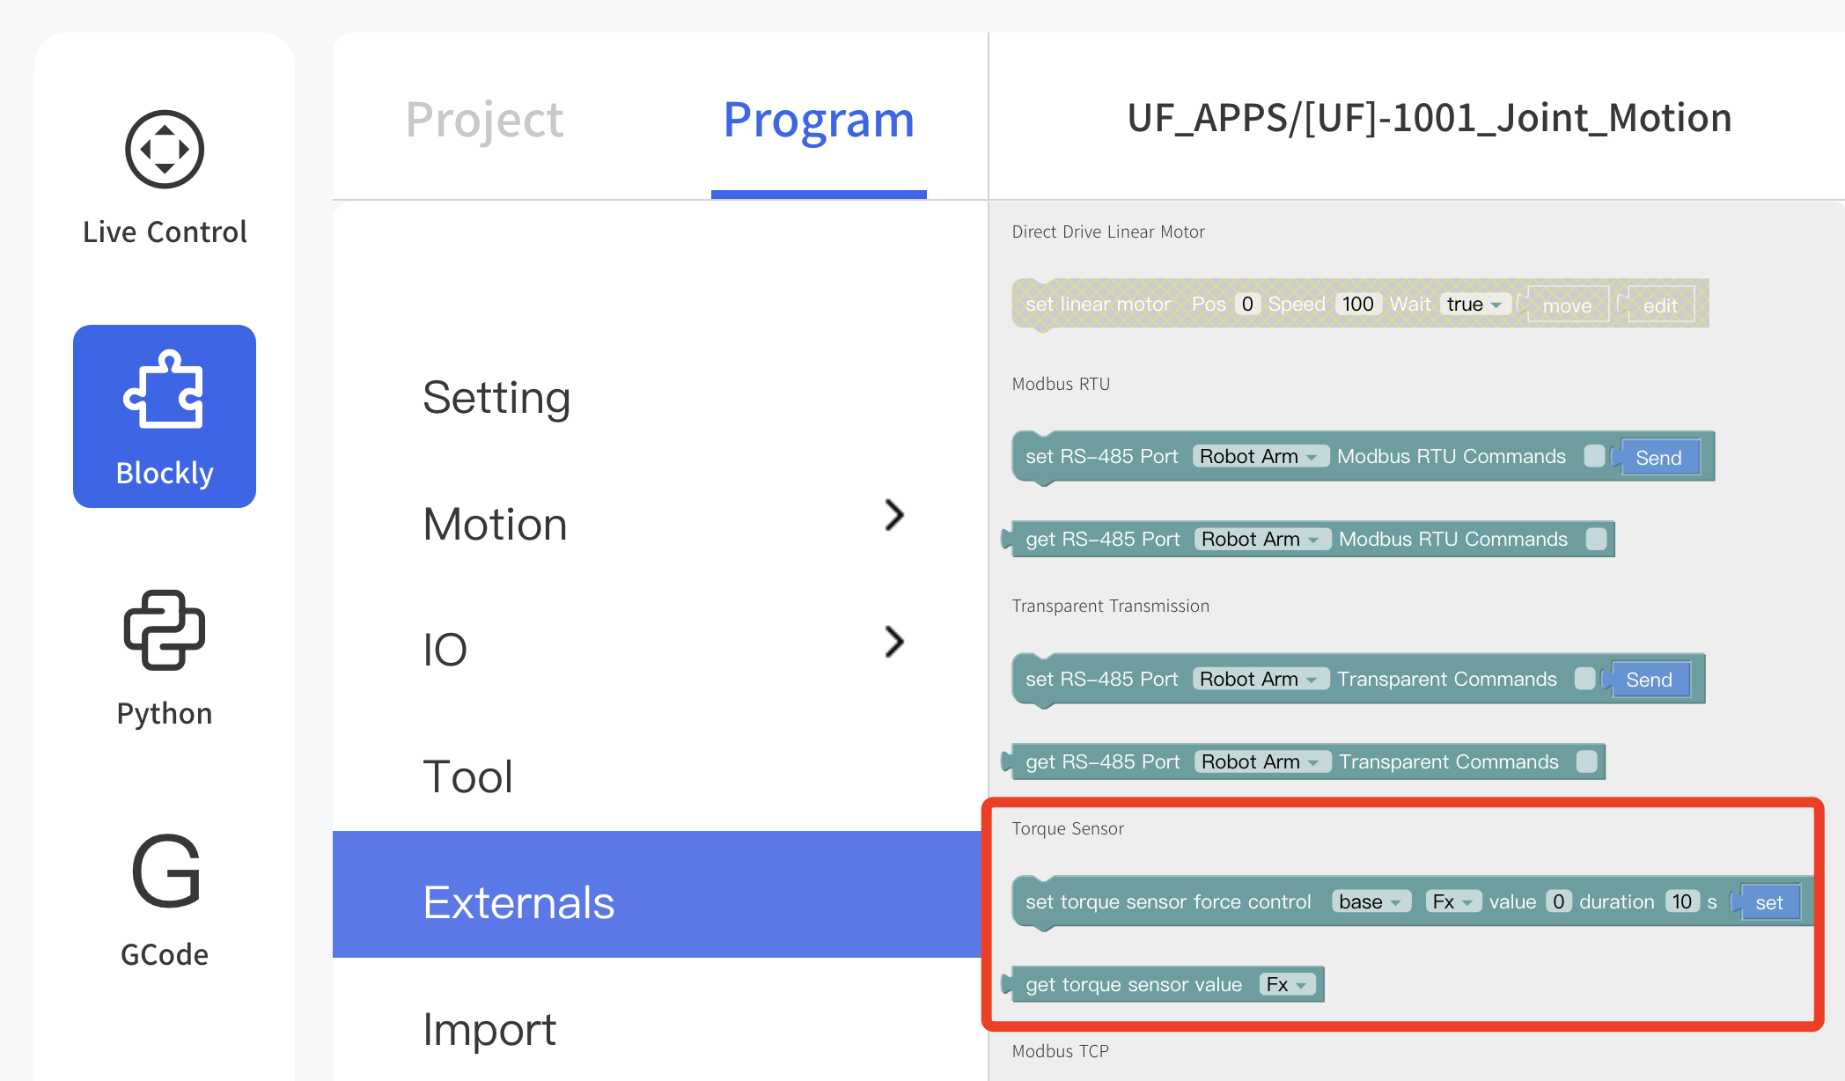Click the linear motor Speed value field
Screen dimensions: 1845x1081
pyautogui.click(x=1357, y=305)
